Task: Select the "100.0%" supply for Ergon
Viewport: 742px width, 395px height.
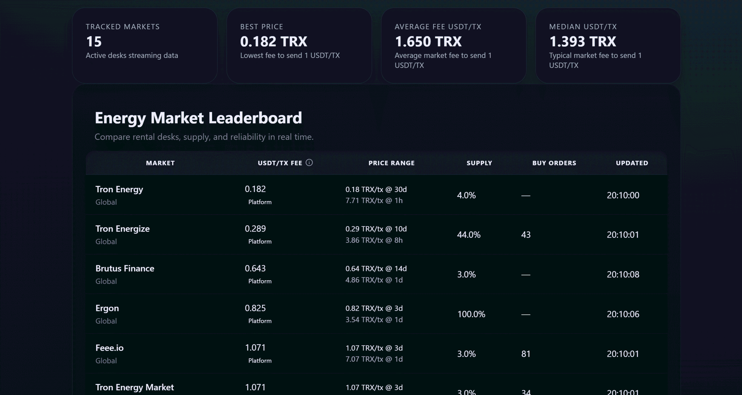Action: (471, 314)
